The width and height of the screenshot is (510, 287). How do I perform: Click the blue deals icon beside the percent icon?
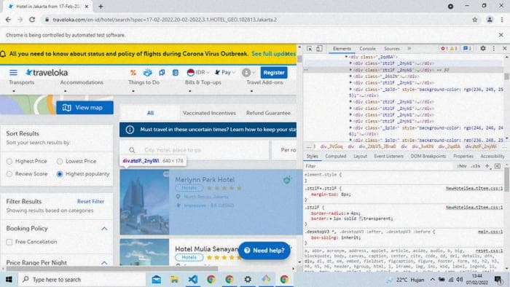pos(147,73)
